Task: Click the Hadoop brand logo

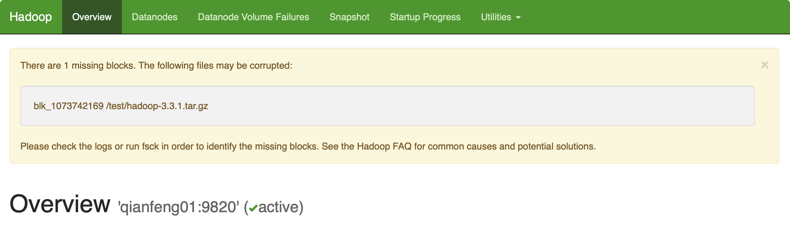Action: [31, 17]
